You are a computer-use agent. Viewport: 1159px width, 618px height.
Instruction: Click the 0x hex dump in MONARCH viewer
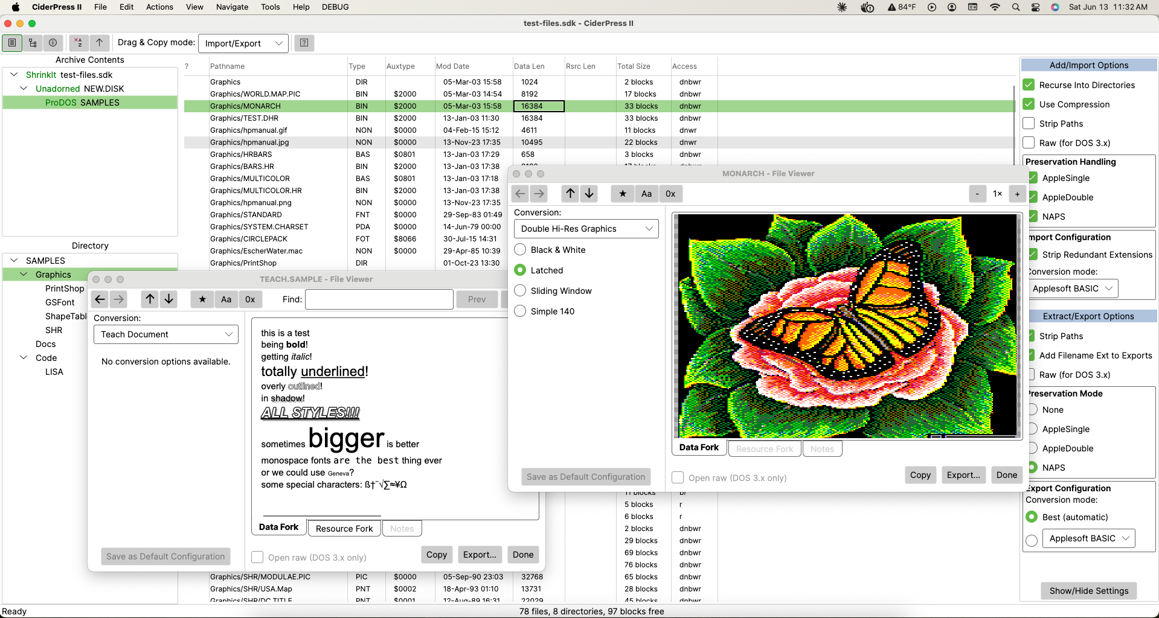pos(670,194)
